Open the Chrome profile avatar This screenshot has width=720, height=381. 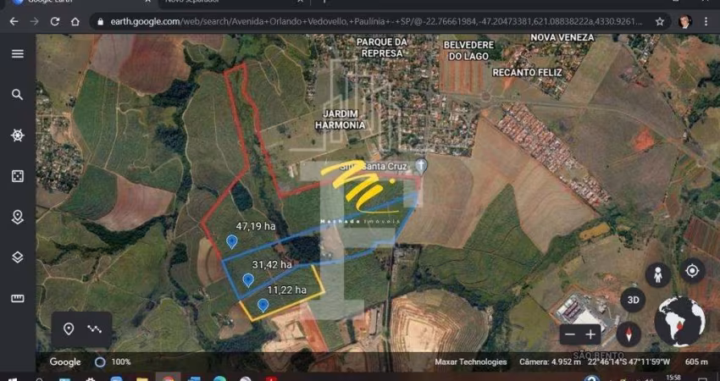(x=685, y=21)
